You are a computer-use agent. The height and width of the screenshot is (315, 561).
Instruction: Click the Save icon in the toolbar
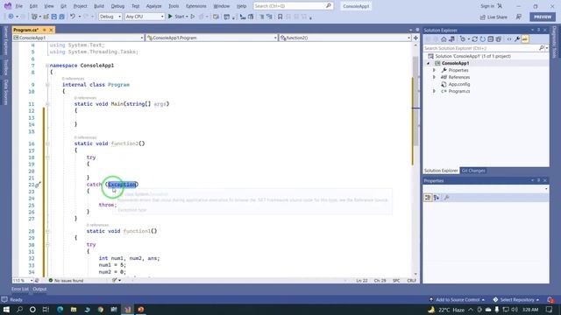(x=54, y=17)
